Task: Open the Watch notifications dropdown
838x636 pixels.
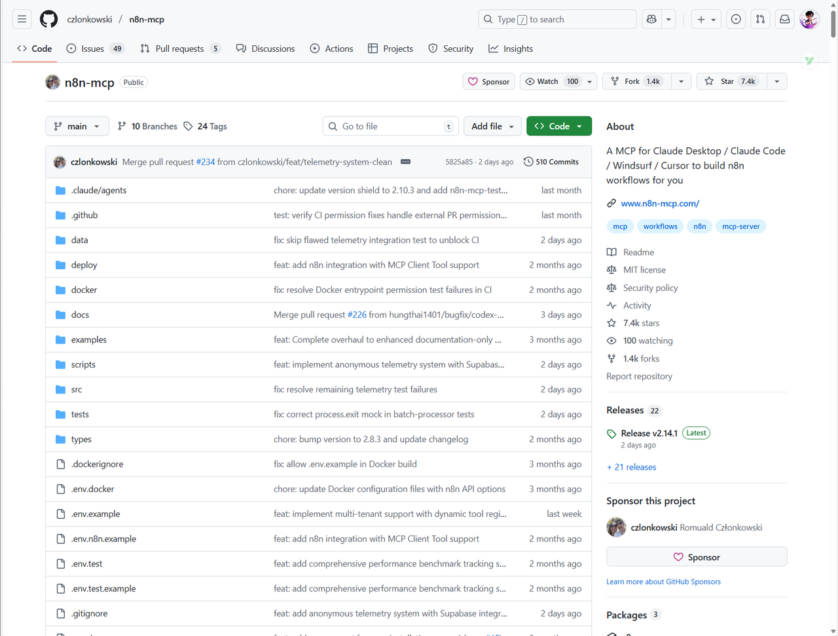Action: point(559,81)
